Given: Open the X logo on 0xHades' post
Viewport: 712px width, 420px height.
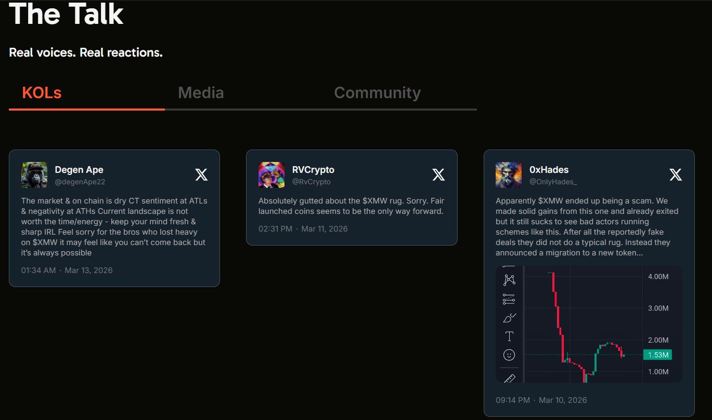Looking at the screenshot, I should coord(676,175).
